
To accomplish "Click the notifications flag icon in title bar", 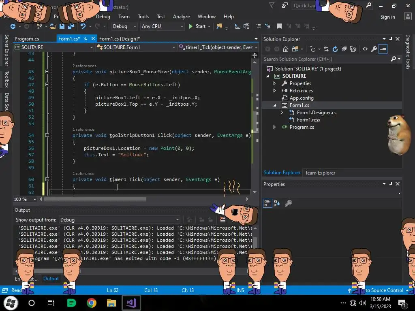I will 272,5.
